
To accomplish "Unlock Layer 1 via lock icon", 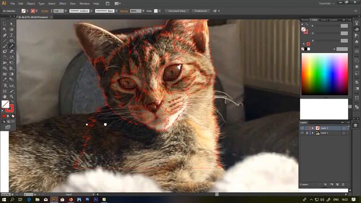I will (x=307, y=133).
